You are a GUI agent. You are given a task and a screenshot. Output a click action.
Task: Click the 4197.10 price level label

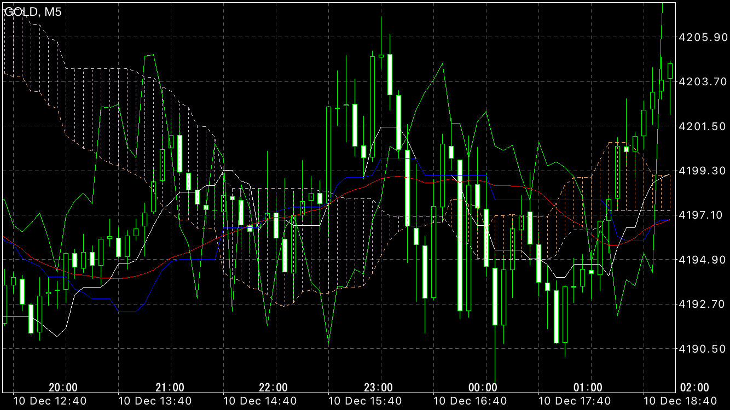click(702, 215)
